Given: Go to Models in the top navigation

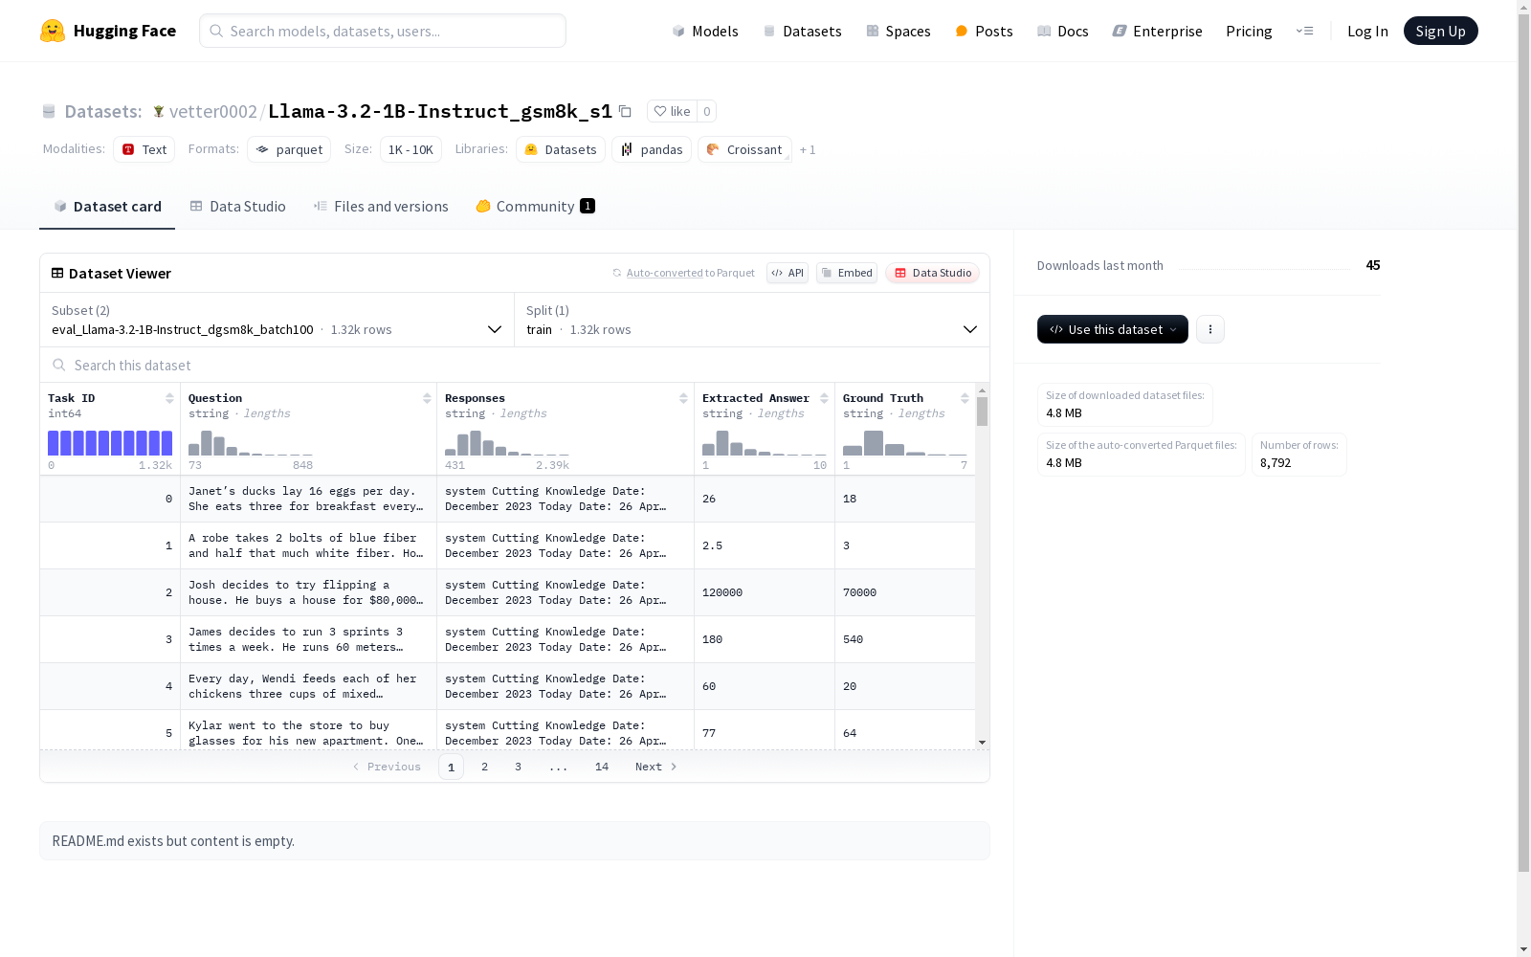Looking at the screenshot, I should tap(705, 31).
